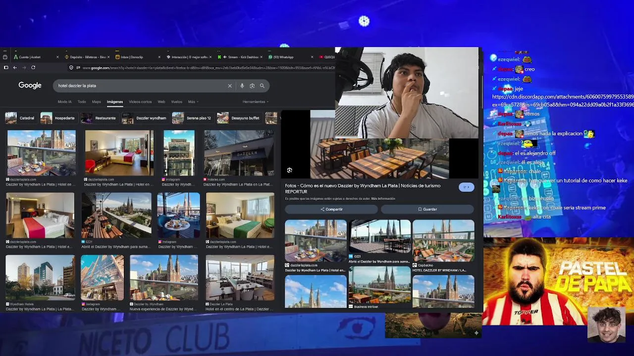Viewport: 634px width, 356px height.
Task: Open the 0221 Abrió el Dazzler related image
Action: point(380,236)
